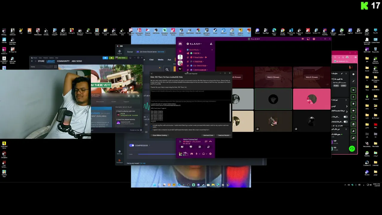Screen dimensions: 382x215
Task: Open COMMUNITY tab in Steam
Action: point(63,61)
